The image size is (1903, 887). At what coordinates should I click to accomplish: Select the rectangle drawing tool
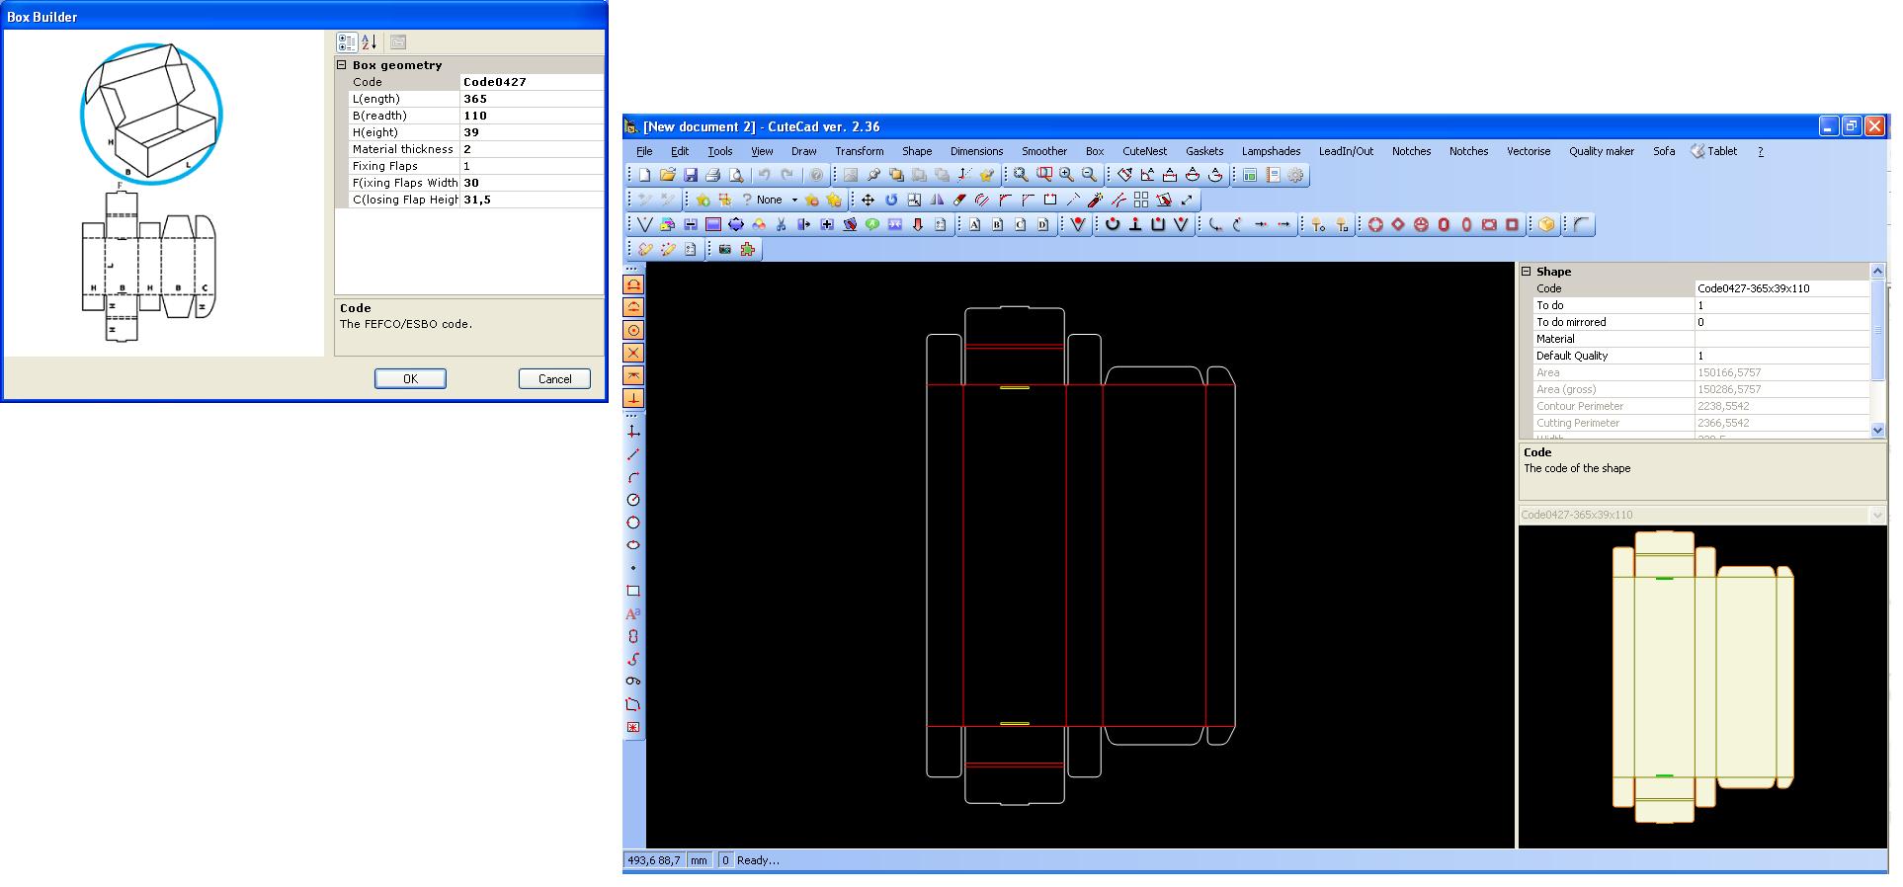[633, 591]
